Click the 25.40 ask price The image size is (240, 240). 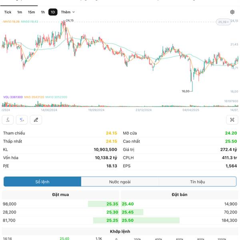128,204
